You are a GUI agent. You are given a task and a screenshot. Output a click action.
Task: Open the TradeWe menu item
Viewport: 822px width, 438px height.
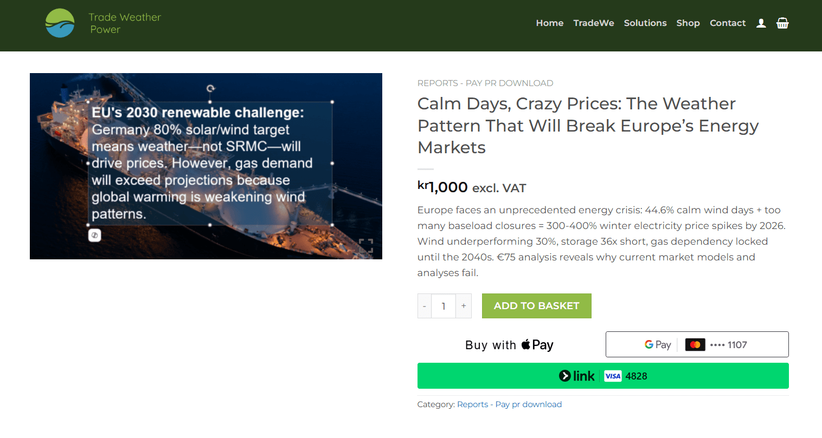point(593,23)
